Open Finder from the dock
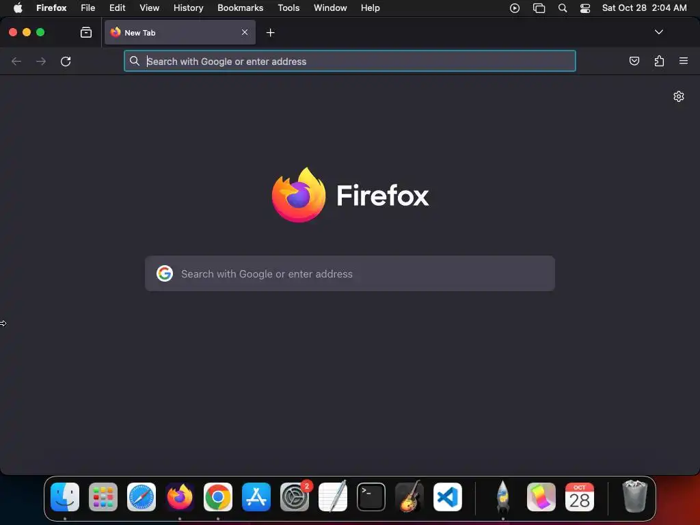The image size is (700, 525). pos(65,497)
